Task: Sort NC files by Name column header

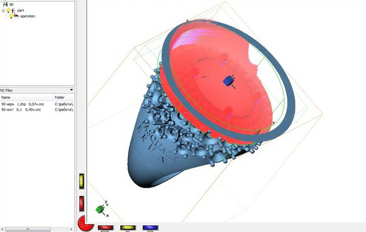Action: (5, 97)
